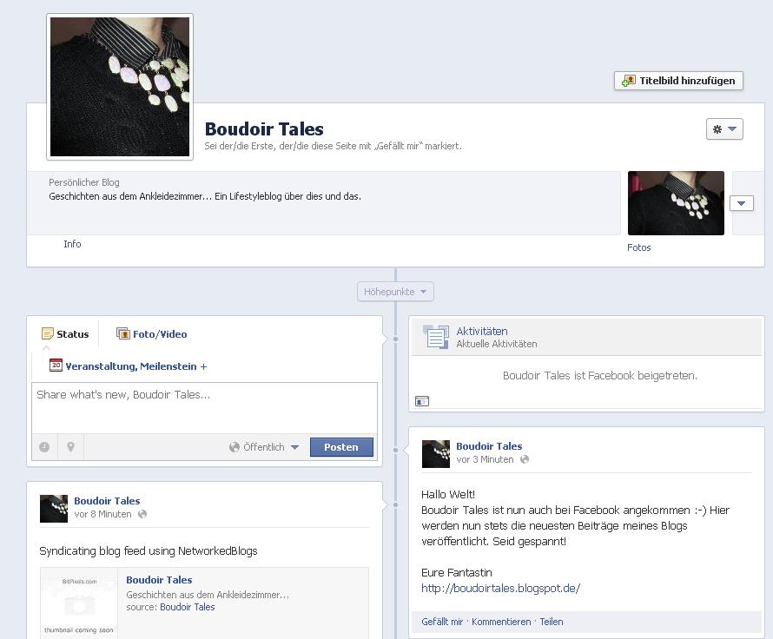773x639 pixels.
Task: Click Kommentieren on the post
Action: tap(501, 622)
